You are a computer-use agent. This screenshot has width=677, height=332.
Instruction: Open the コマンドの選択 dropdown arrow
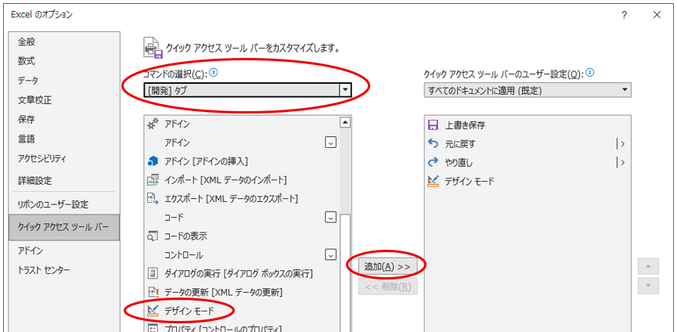tap(345, 90)
